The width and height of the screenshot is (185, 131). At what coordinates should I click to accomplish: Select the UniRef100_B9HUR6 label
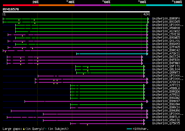[166, 111]
